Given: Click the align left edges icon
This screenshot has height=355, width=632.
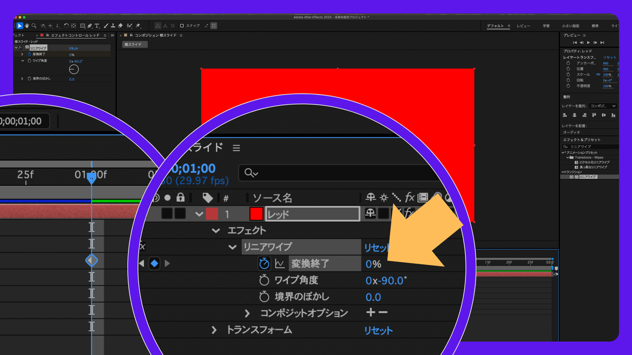Looking at the screenshot, I should (565, 115).
